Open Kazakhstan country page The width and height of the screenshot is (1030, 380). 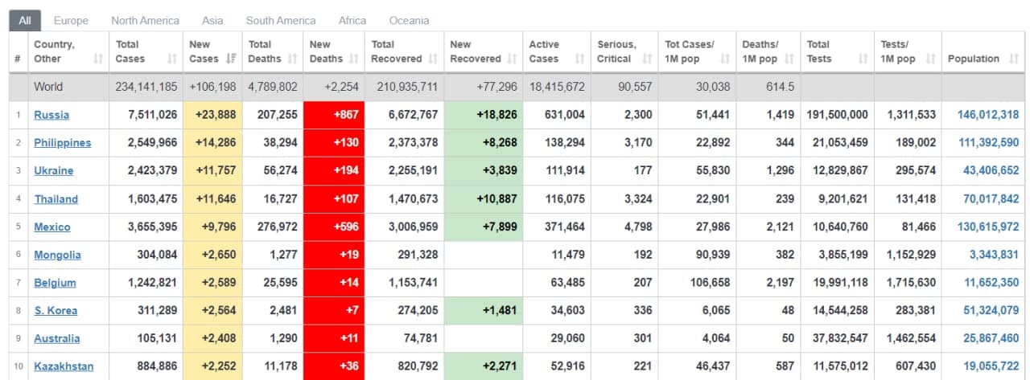tap(64, 366)
